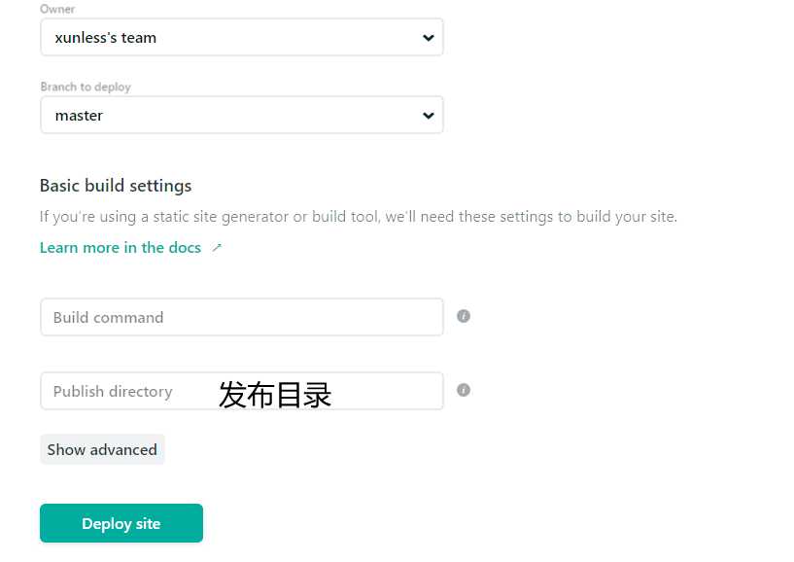Select the Basic build settings heading

(115, 185)
